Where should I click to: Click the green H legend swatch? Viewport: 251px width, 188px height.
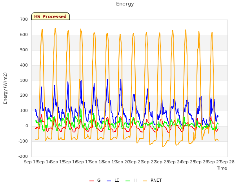[128, 181]
